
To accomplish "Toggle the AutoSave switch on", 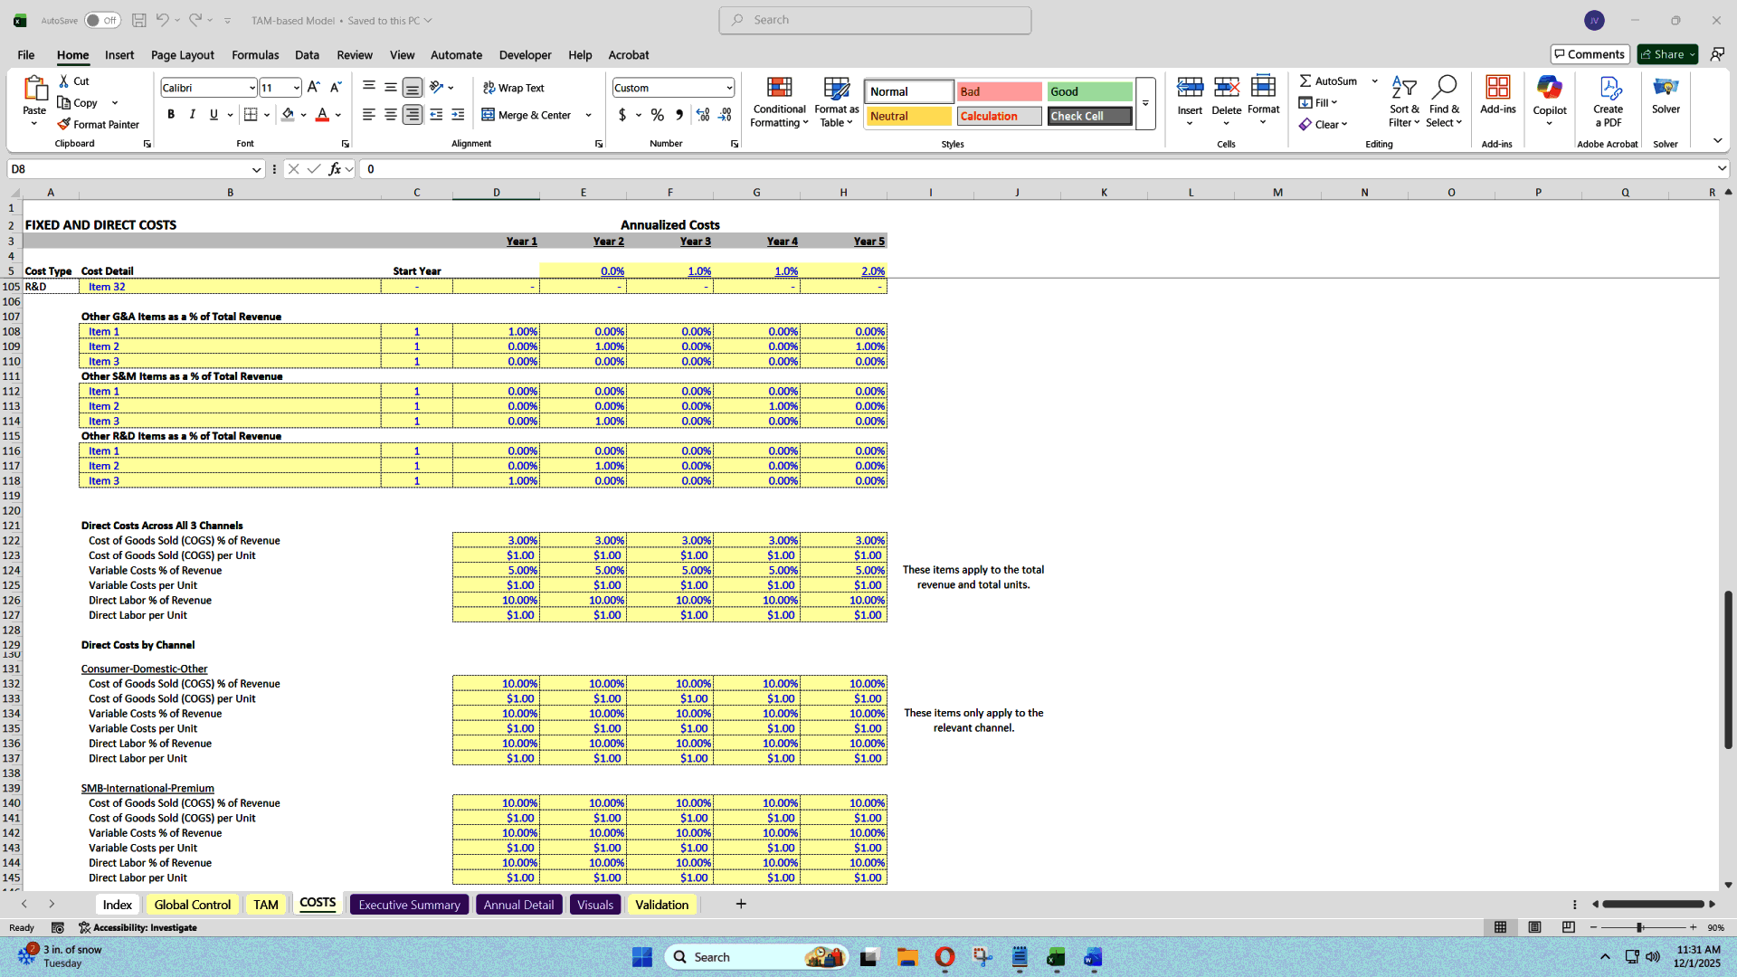I will coord(102,19).
